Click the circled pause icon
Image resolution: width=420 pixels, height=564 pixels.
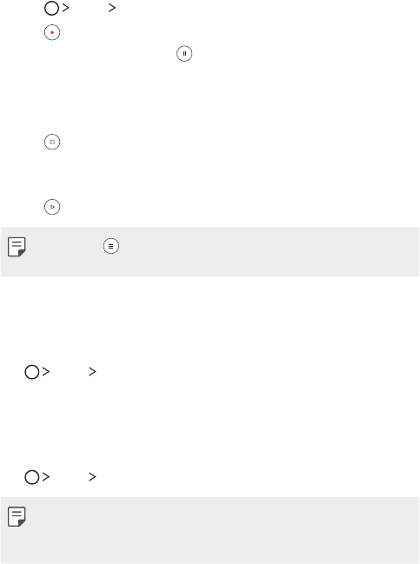click(x=184, y=54)
